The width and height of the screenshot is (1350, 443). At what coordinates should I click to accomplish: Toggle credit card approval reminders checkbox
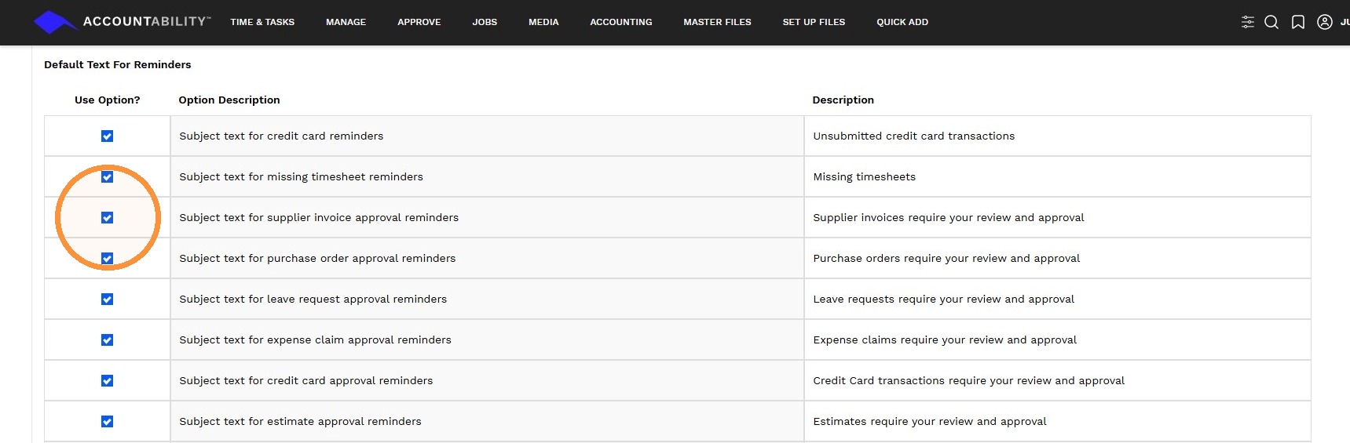pos(108,381)
